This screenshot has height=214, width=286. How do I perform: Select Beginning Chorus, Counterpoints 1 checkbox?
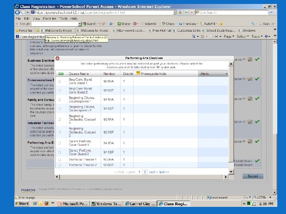tap(60, 99)
